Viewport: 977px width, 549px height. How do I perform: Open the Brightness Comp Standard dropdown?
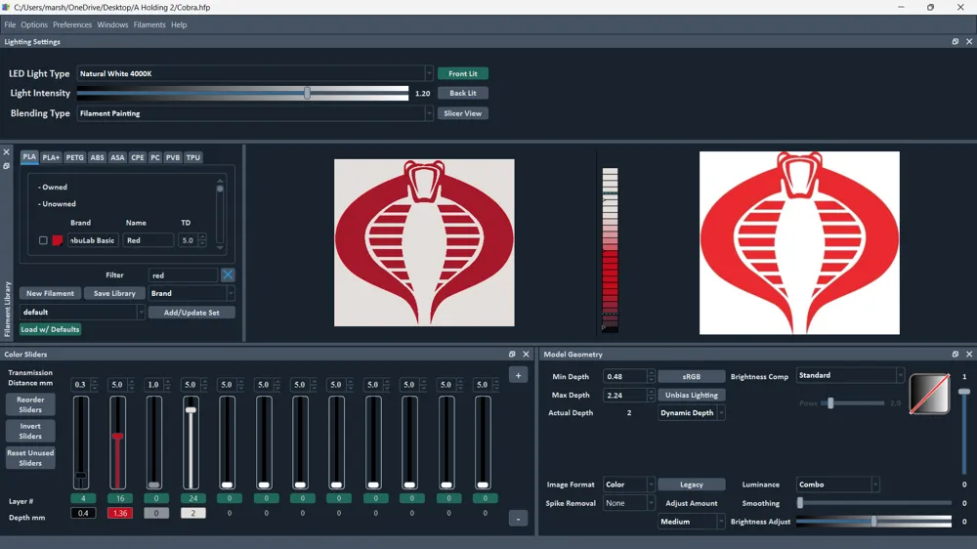(x=850, y=375)
